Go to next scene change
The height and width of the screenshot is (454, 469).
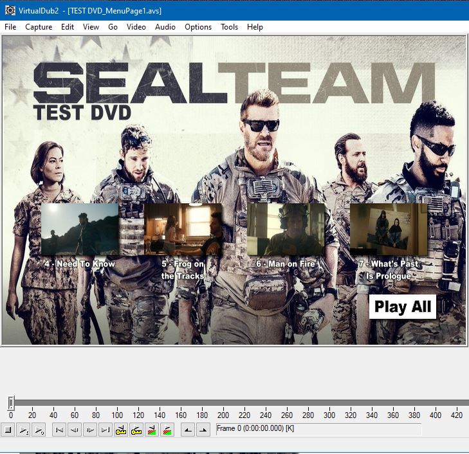click(167, 430)
